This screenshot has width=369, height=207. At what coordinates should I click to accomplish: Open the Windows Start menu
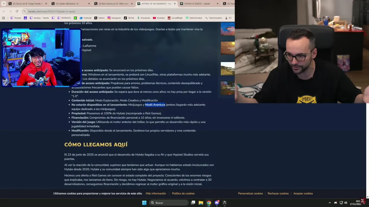tap(144, 203)
